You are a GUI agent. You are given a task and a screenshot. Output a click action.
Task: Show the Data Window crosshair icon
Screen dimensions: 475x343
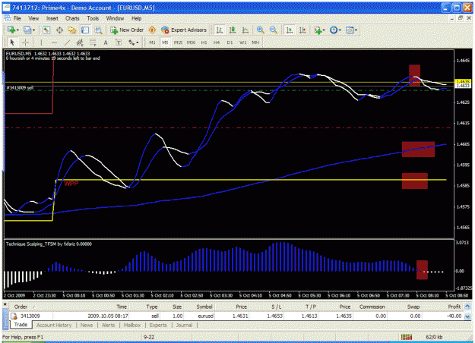click(x=59, y=30)
